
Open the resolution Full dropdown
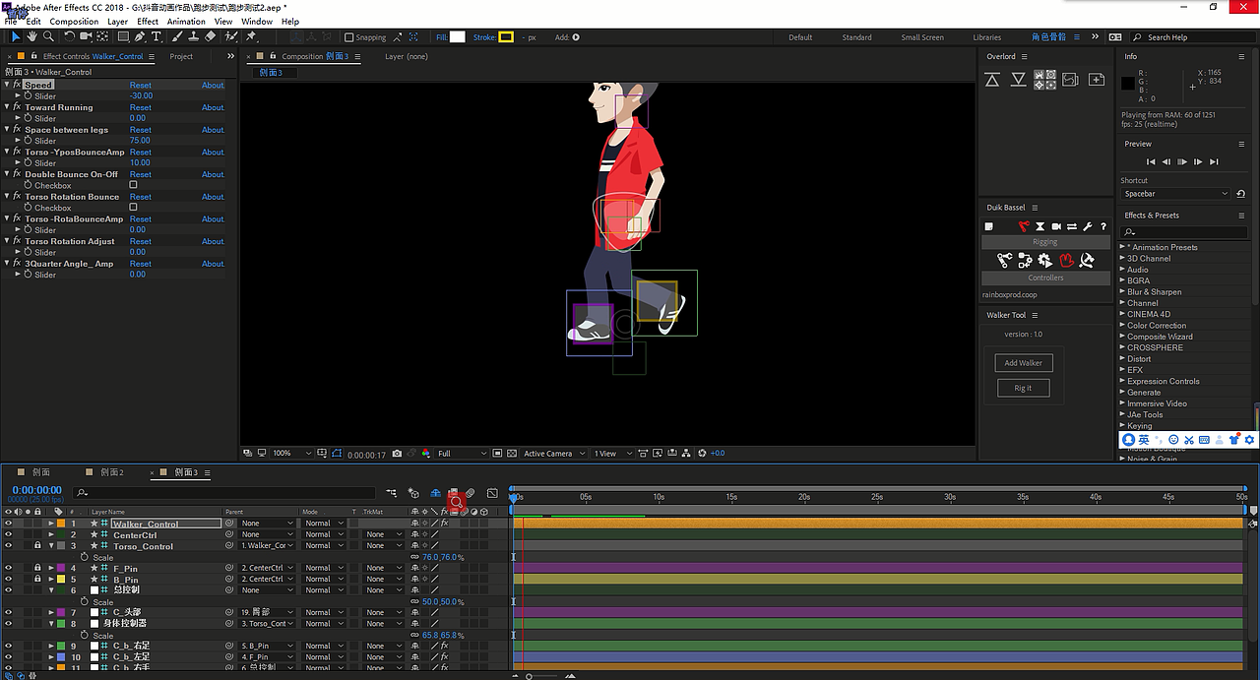click(x=462, y=454)
